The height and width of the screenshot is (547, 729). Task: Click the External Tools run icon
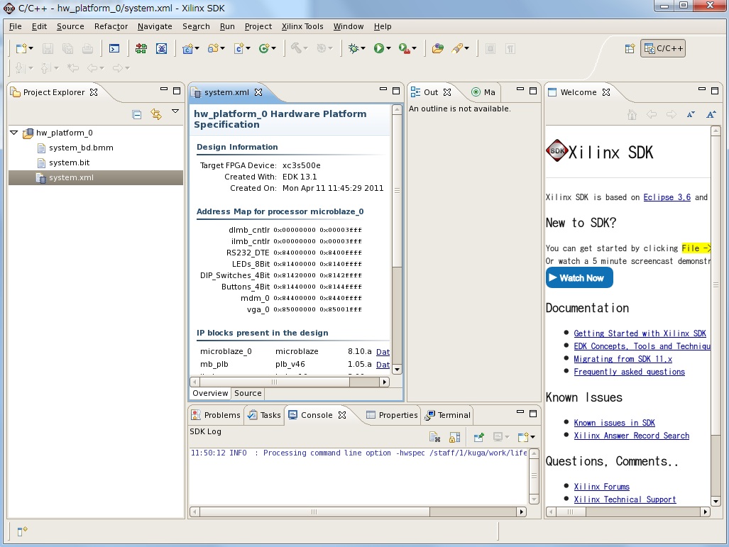(405, 48)
